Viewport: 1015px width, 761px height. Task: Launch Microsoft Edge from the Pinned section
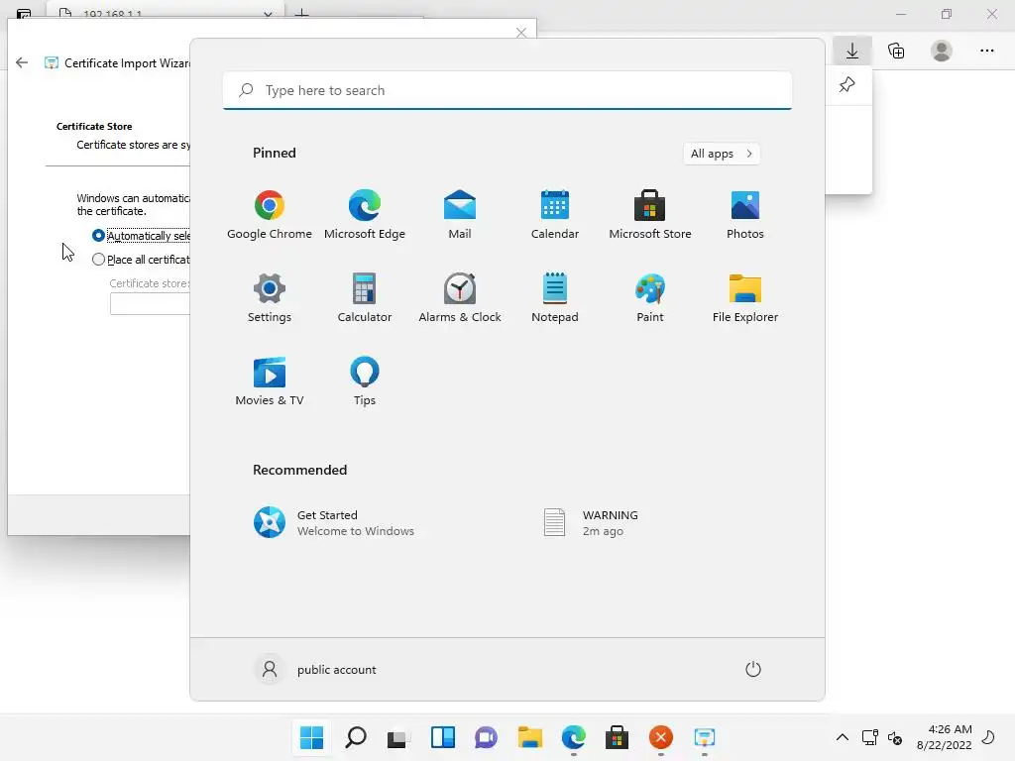point(365,215)
